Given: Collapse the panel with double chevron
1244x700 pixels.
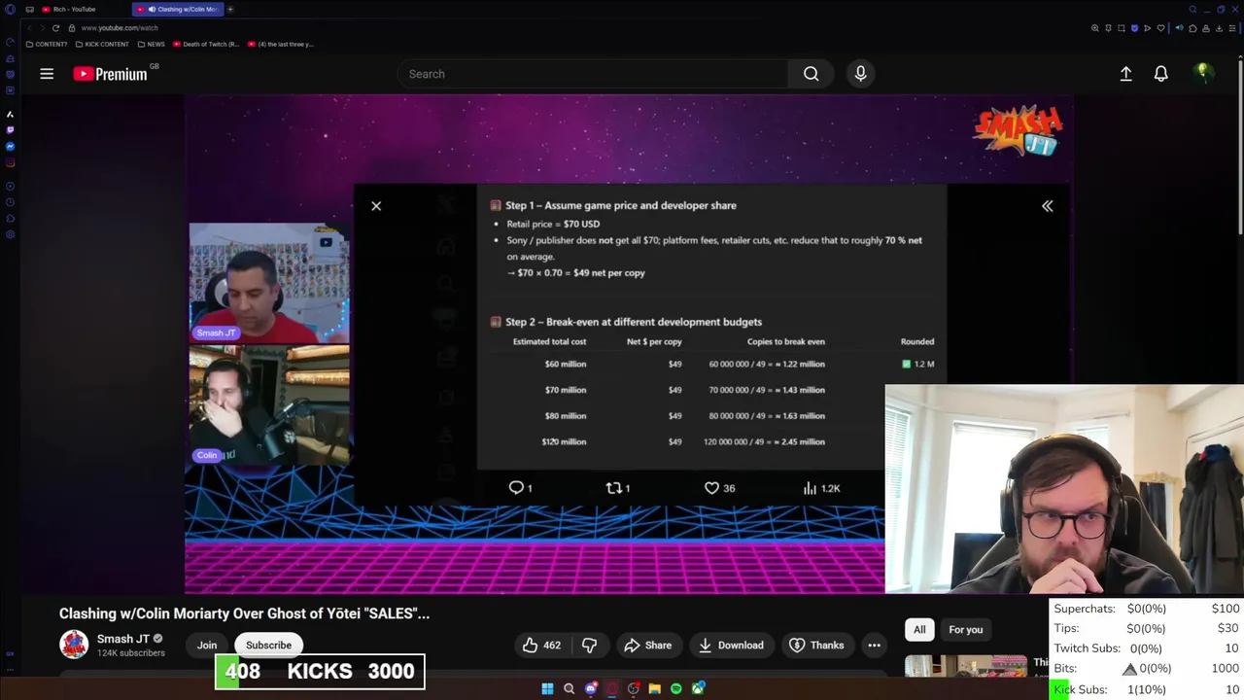Looking at the screenshot, I should click(x=1047, y=206).
